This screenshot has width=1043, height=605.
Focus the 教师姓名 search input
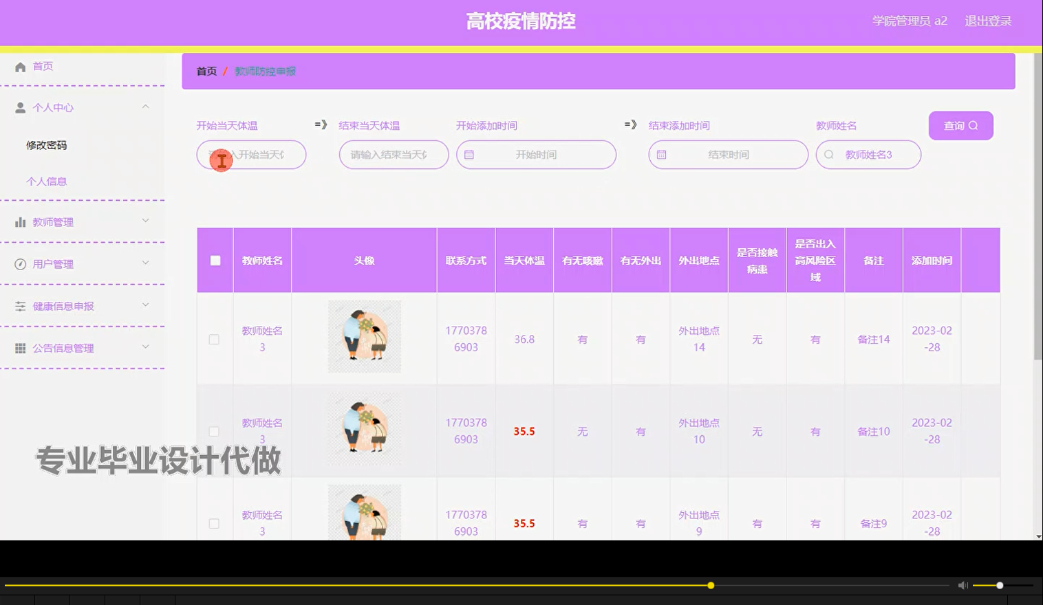(x=868, y=155)
